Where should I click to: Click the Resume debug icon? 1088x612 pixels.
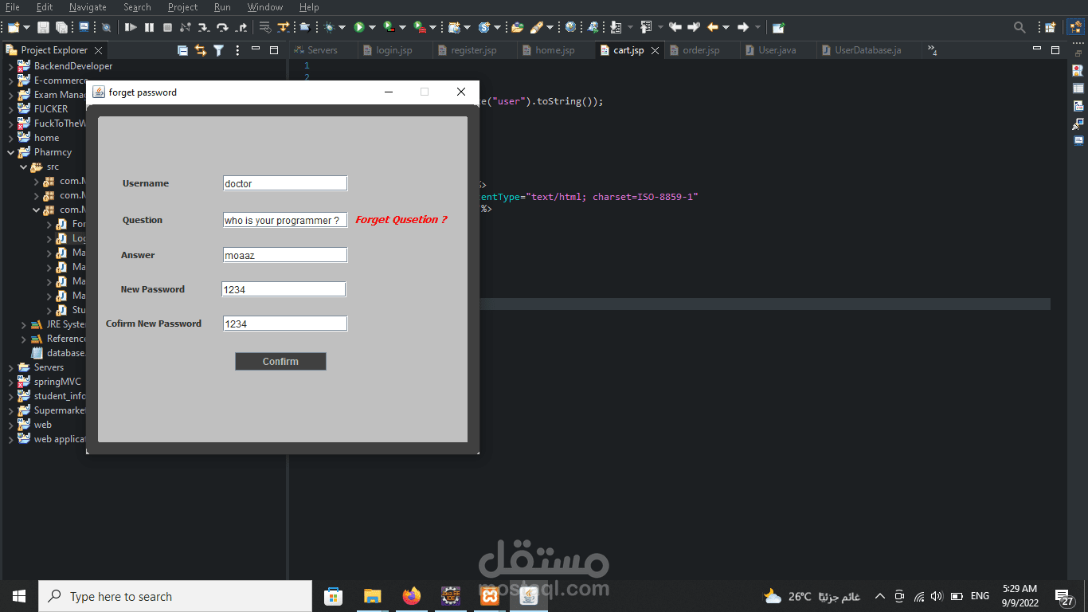131,27
